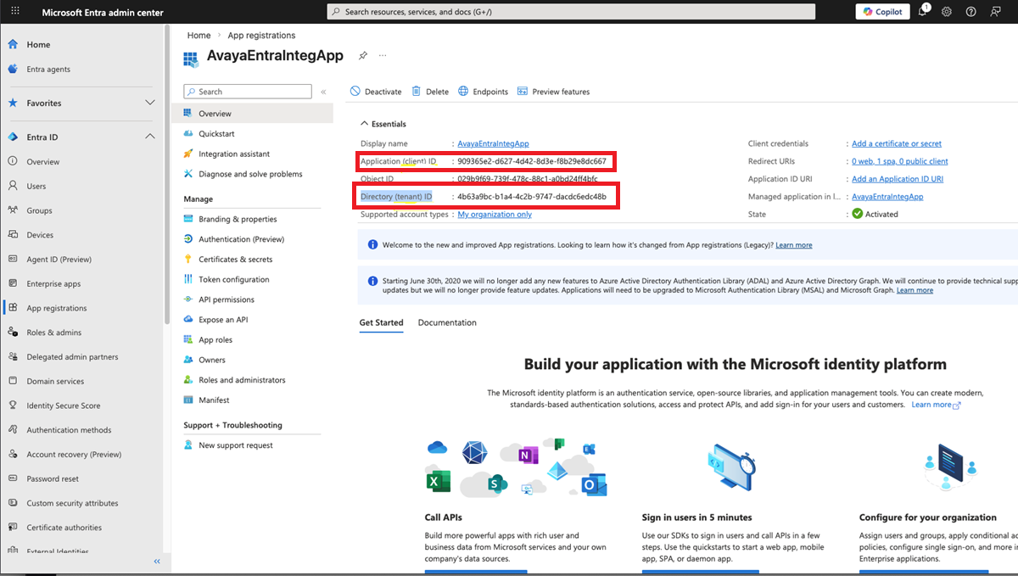Open Preview features from the toolbar
The image size is (1018, 576).
pyautogui.click(x=553, y=92)
